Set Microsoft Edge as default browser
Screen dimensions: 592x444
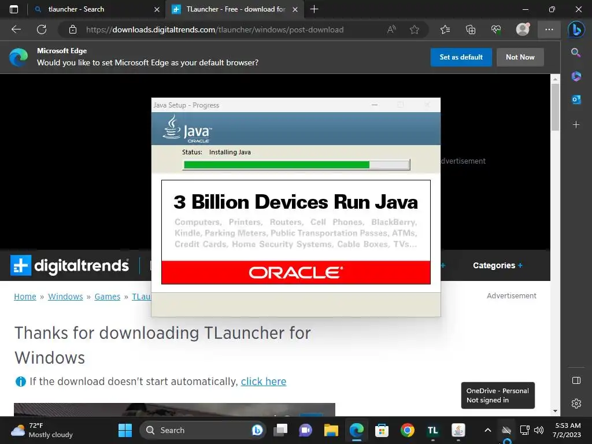click(461, 57)
